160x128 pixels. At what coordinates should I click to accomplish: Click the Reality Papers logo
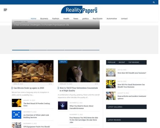click(x=79, y=10)
